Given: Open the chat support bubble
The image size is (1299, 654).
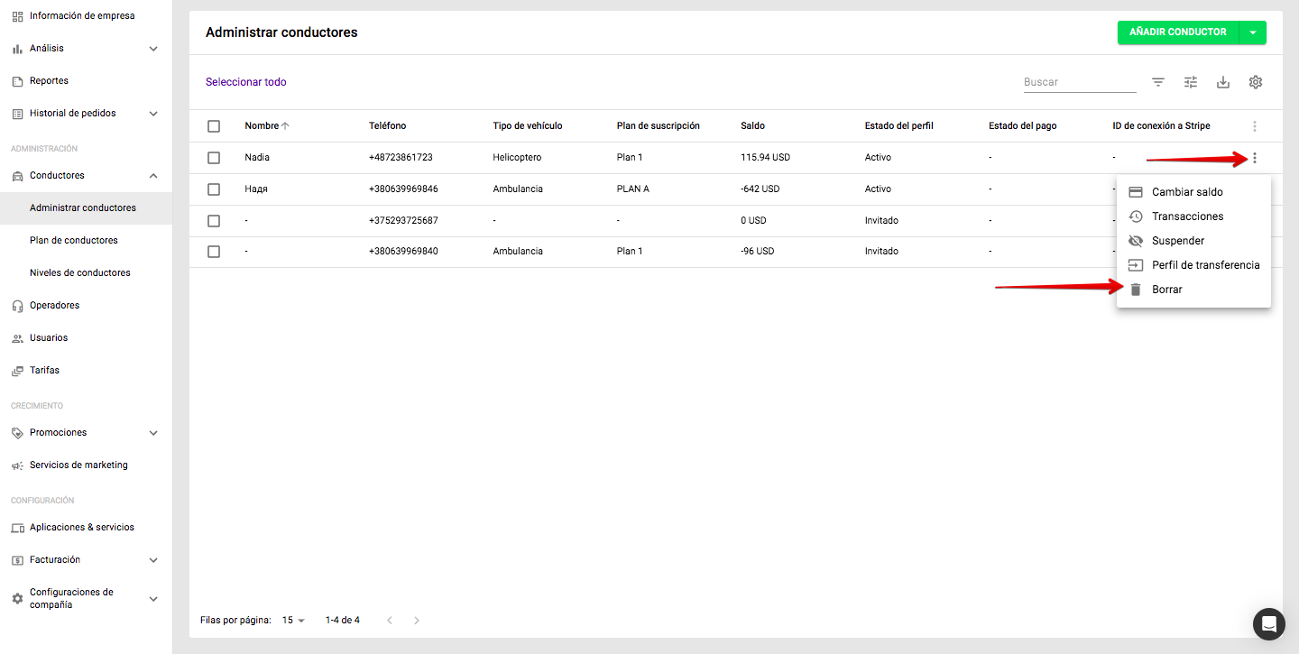Looking at the screenshot, I should coord(1269,623).
